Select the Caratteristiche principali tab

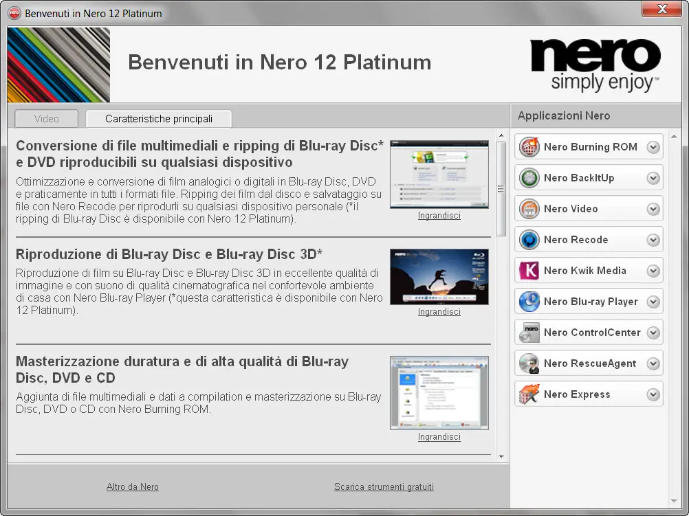(159, 119)
